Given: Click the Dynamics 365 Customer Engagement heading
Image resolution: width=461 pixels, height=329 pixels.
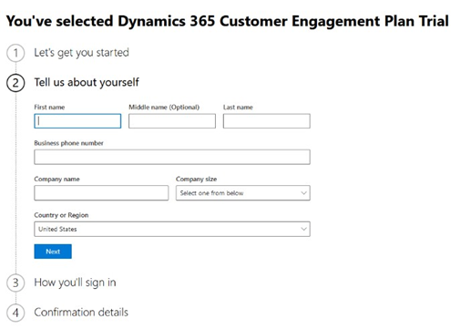Looking at the screenshot, I should tap(228, 21).
